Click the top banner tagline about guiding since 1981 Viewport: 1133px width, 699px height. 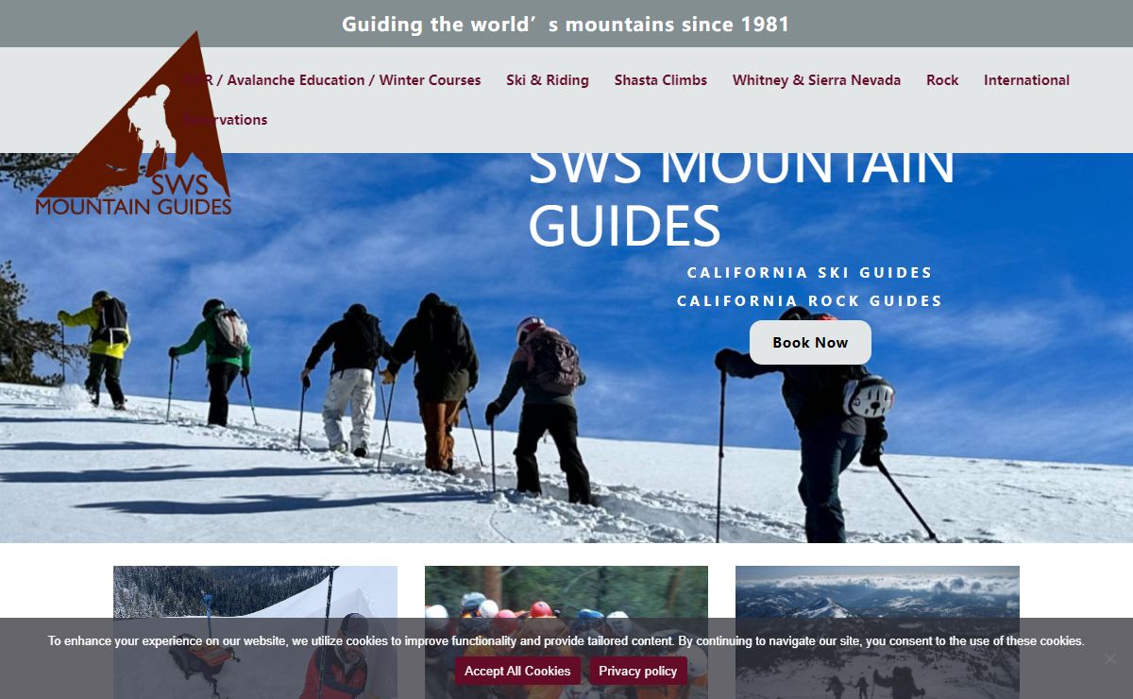(566, 24)
